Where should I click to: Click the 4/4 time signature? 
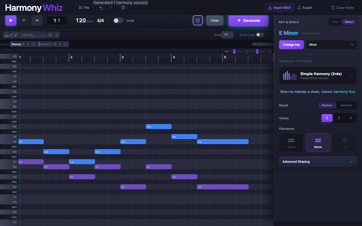click(x=101, y=20)
